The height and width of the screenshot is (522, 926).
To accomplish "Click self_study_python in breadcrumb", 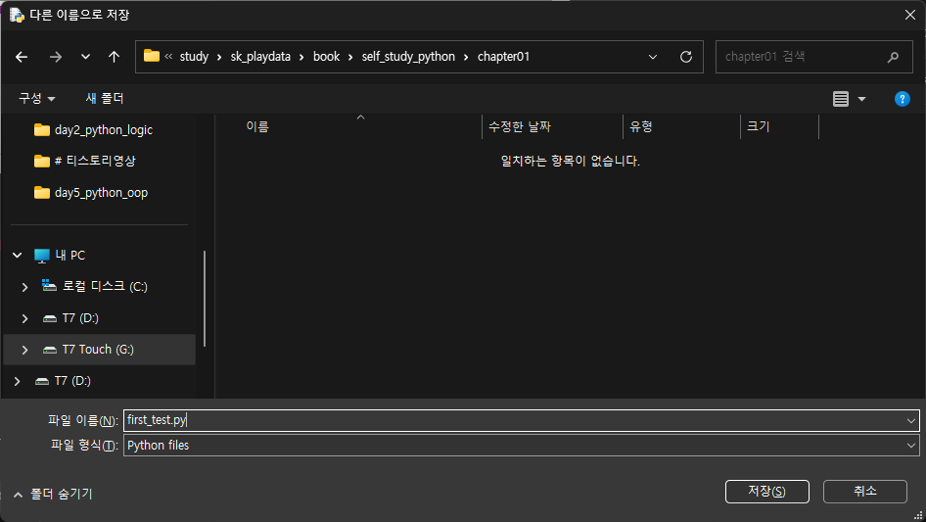I will click(x=408, y=57).
